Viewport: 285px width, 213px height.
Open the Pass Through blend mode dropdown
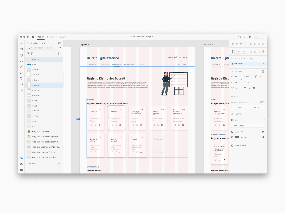[x=247, y=126]
